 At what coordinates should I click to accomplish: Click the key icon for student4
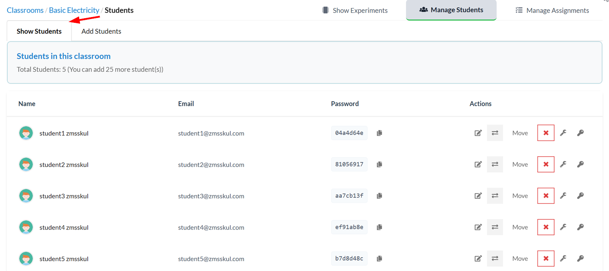point(580,227)
